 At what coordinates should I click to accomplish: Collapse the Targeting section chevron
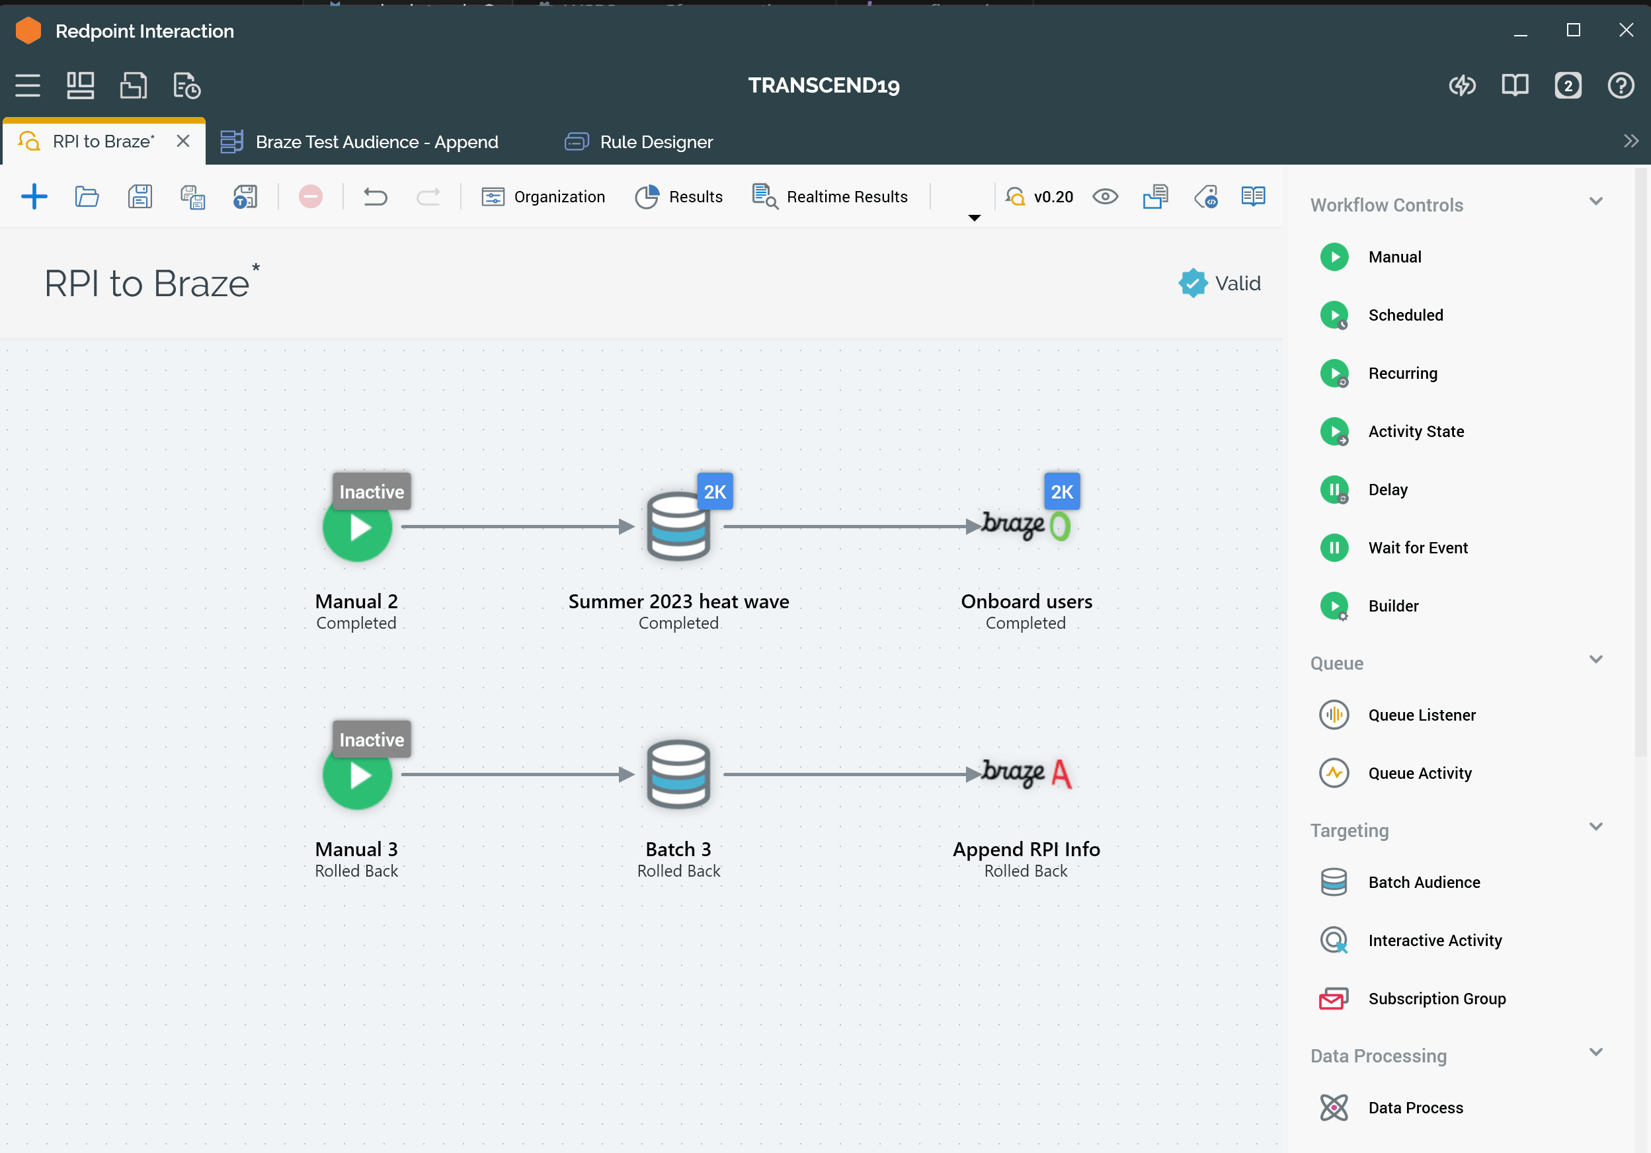tap(1595, 826)
